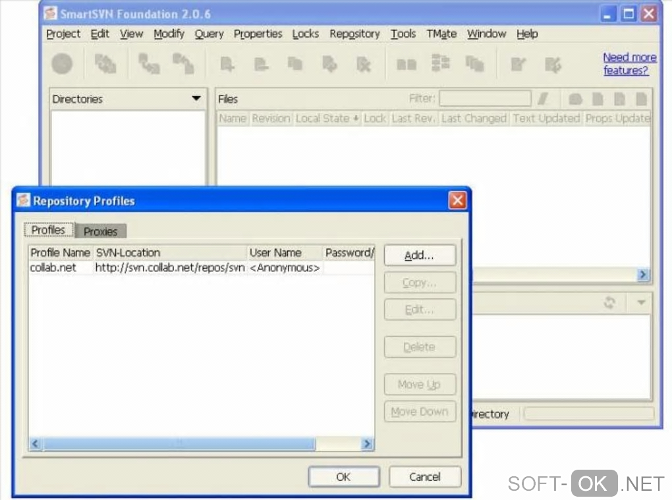Image resolution: width=672 pixels, height=500 pixels.
Task: Open the Query menu
Action: click(x=209, y=34)
